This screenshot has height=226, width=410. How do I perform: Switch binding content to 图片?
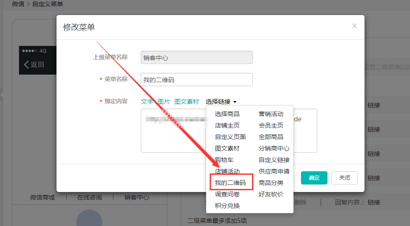(x=164, y=102)
